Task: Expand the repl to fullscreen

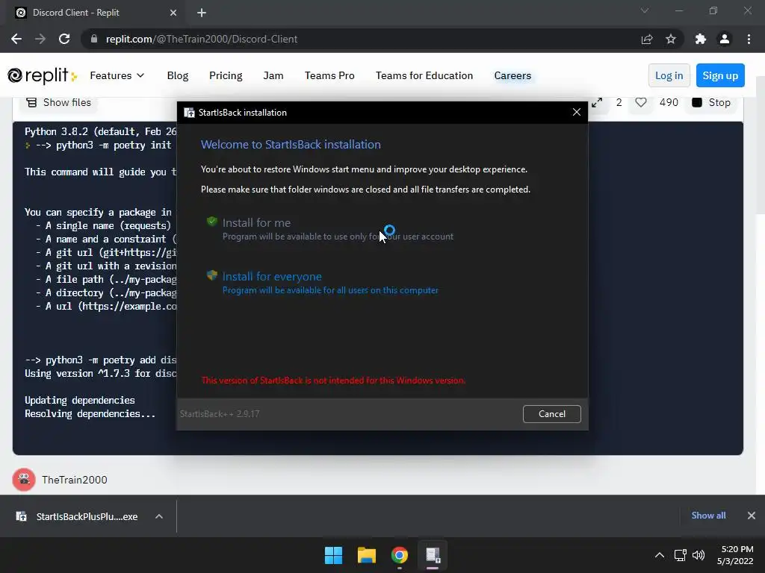Action: [597, 102]
